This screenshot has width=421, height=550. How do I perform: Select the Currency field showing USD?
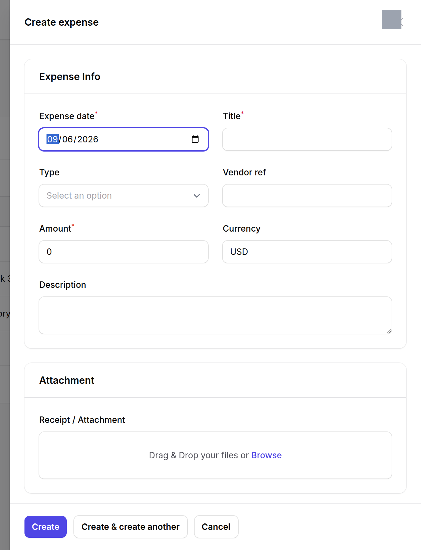coord(307,252)
